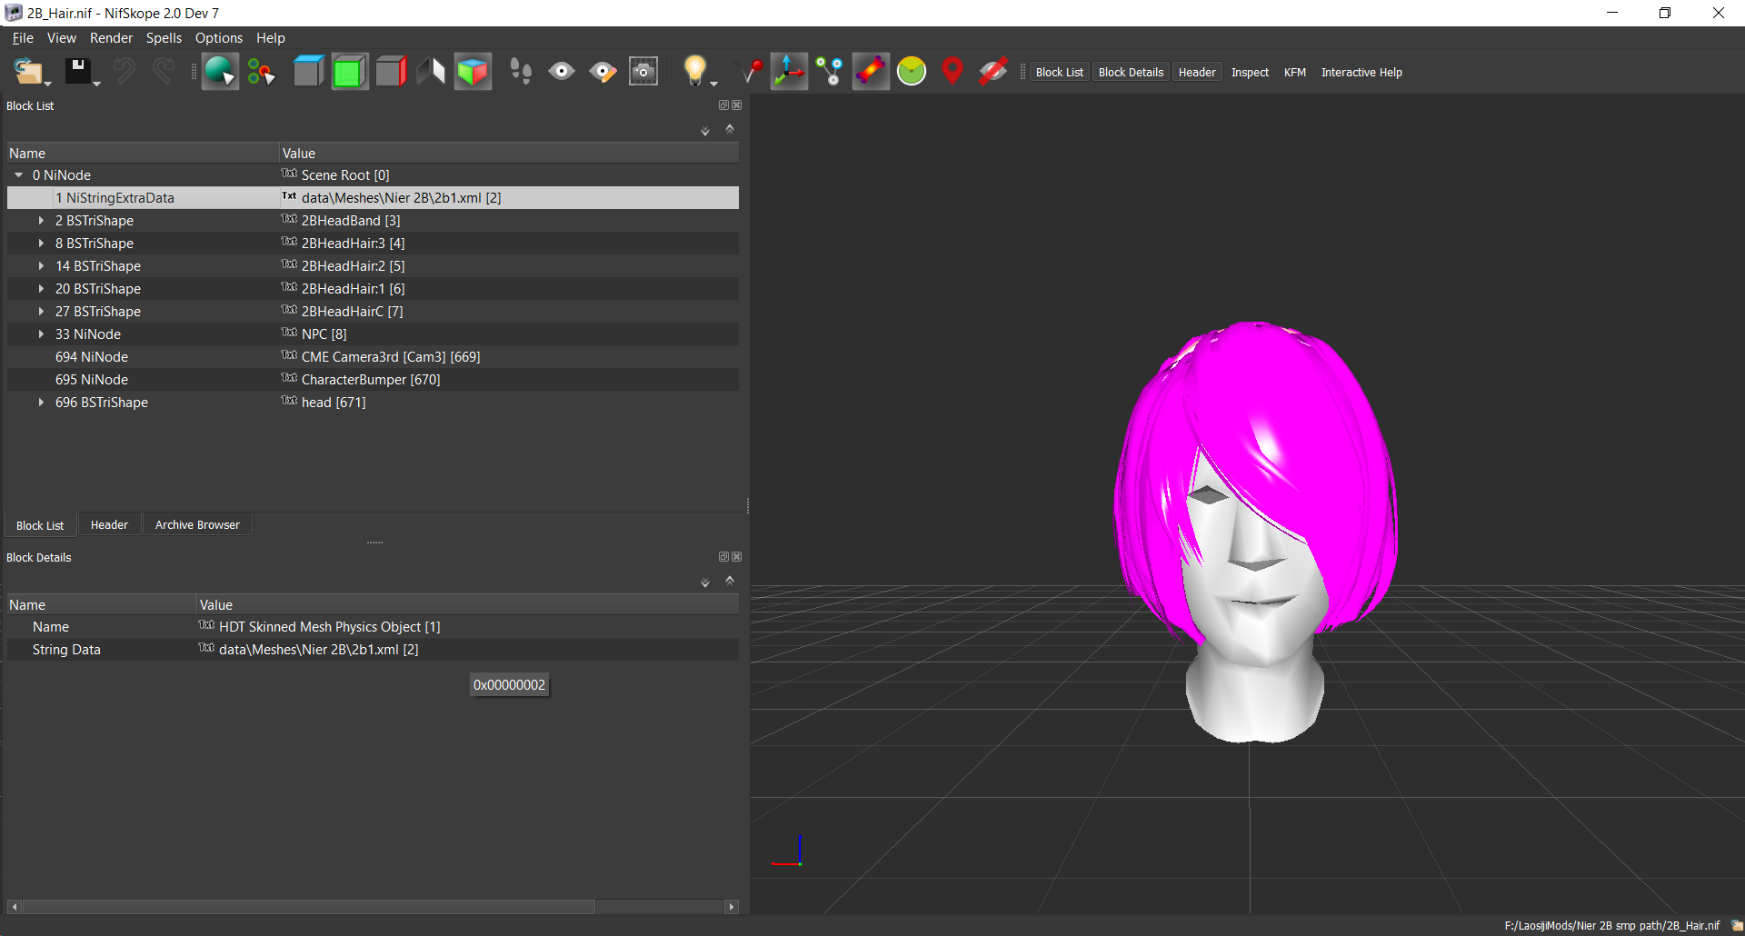This screenshot has width=1745, height=936.
Task: Click the Name column header in Block List
Action: [x=143, y=153]
